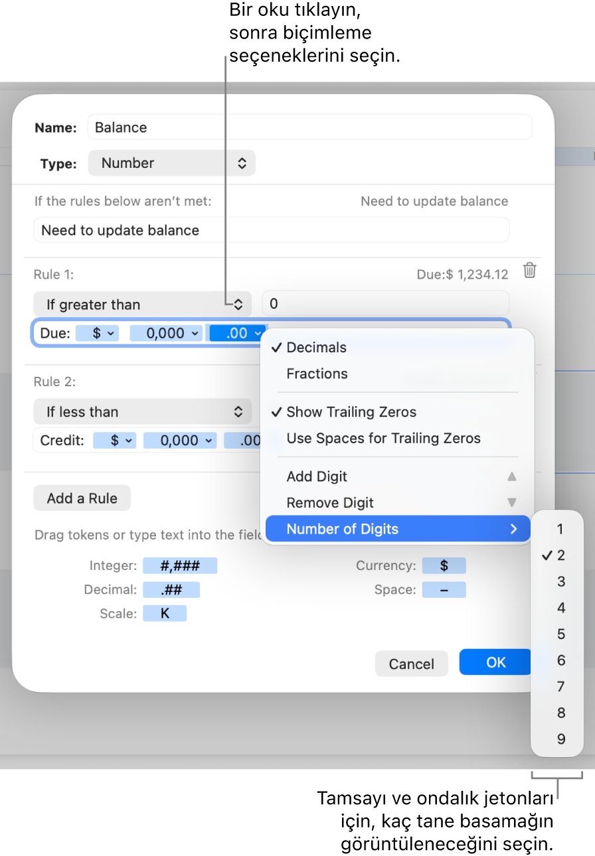Viewport: 595px width, 856px height.
Task: Open the If less than dropdown
Action: pos(142,412)
